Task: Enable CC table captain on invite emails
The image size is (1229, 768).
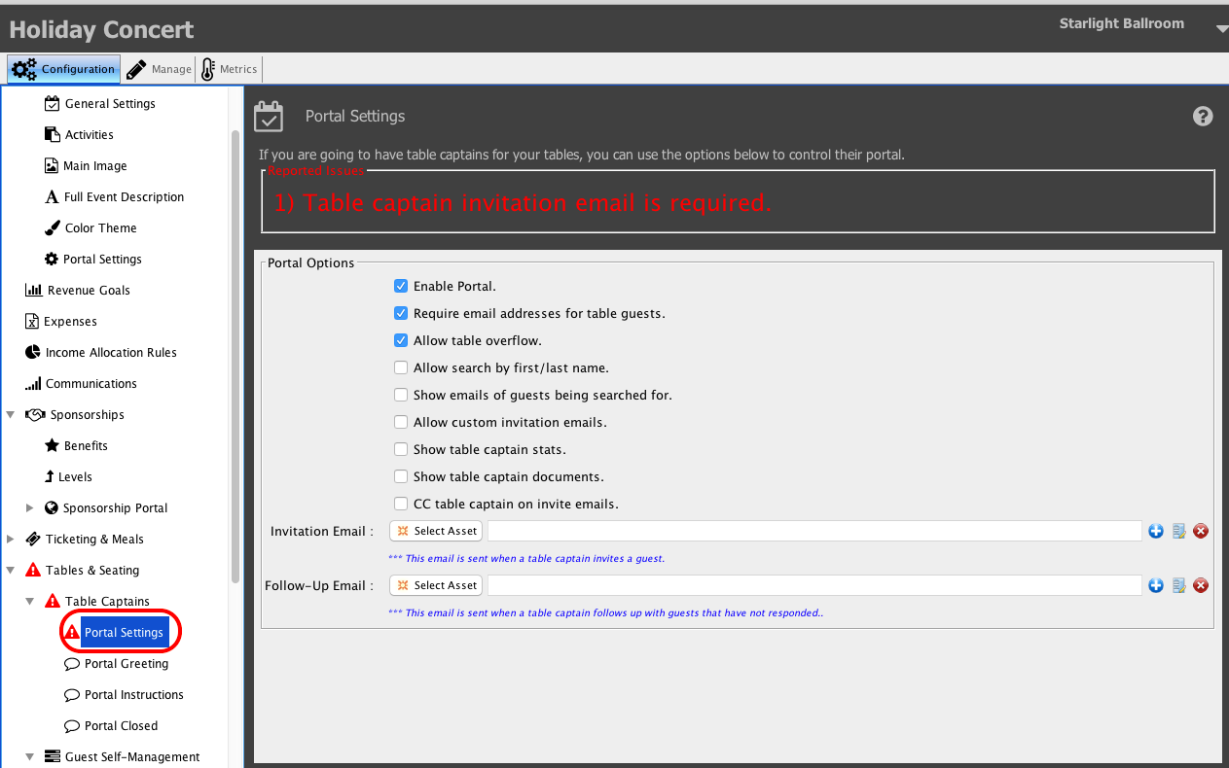Action: coord(401,504)
